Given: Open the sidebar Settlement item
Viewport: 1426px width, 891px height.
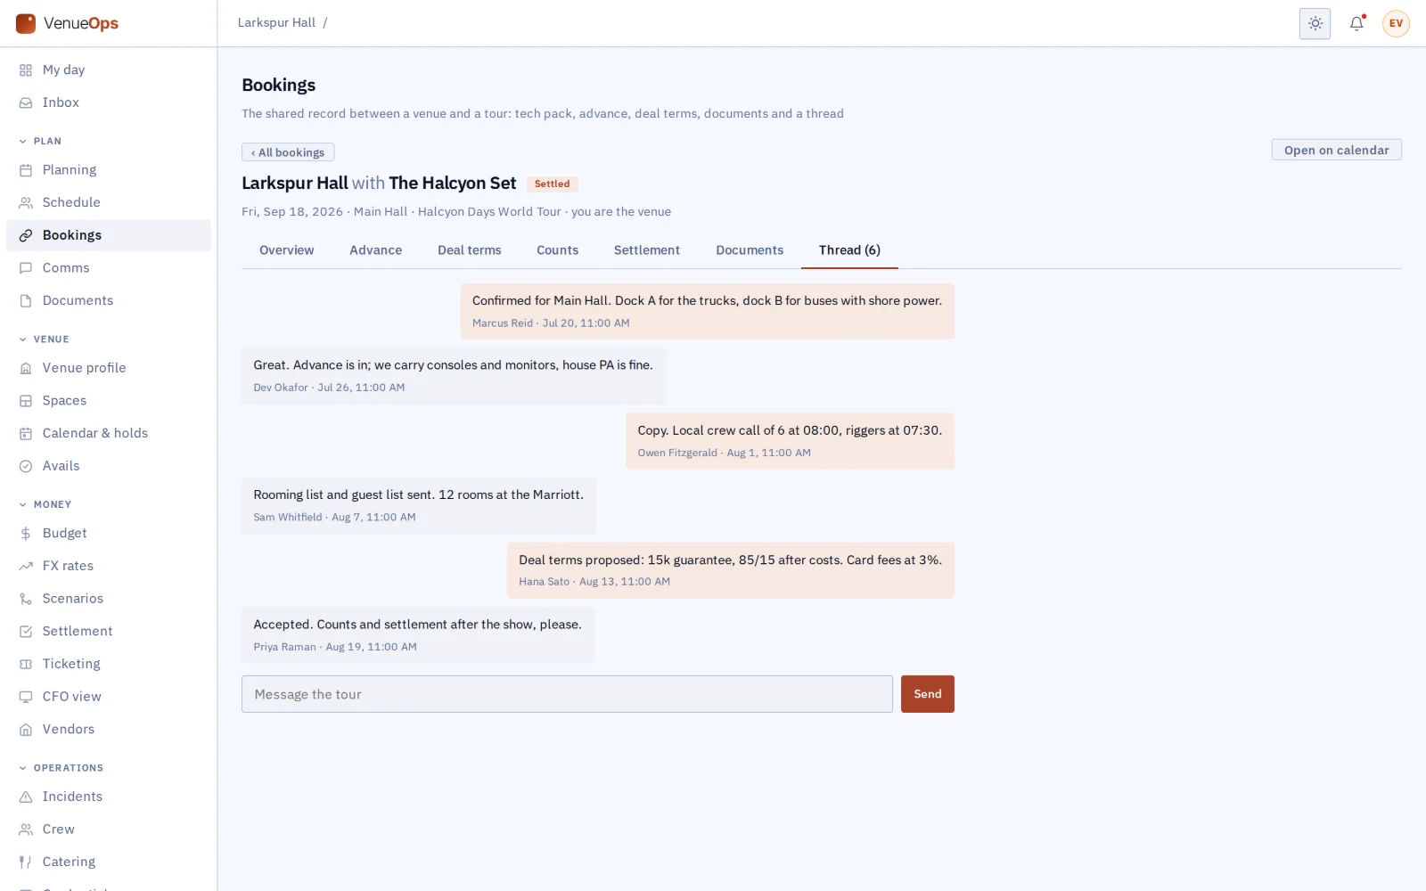Looking at the screenshot, I should (108, 631).
